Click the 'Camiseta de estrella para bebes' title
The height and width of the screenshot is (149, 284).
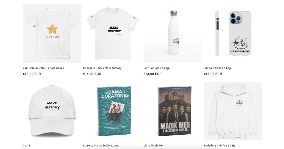(43, 68)
